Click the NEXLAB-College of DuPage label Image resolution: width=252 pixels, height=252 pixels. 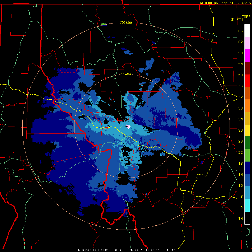223,3
